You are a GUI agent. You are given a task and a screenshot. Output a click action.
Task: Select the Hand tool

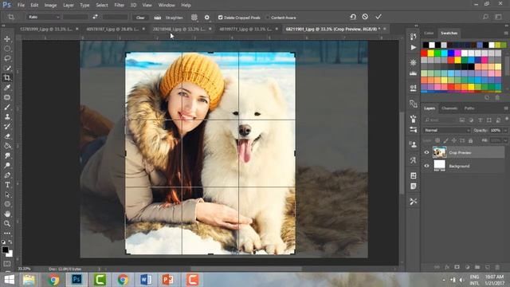[x=7, y=214]
